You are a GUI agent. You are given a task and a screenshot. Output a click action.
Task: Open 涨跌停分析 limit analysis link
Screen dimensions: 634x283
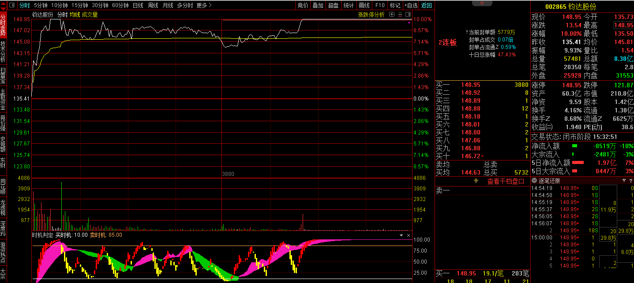(x=371, y=15)
